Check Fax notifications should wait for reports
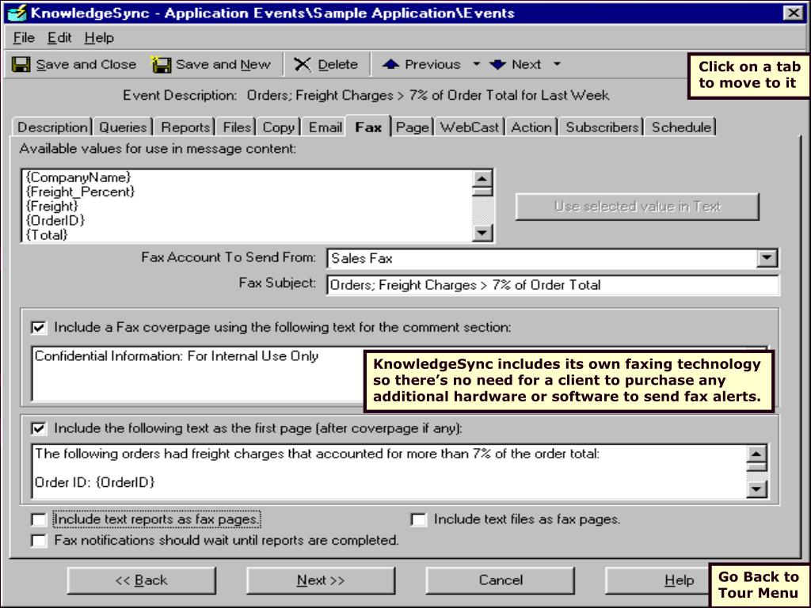The width and height of the screenshot is (811, 608). 39,541
